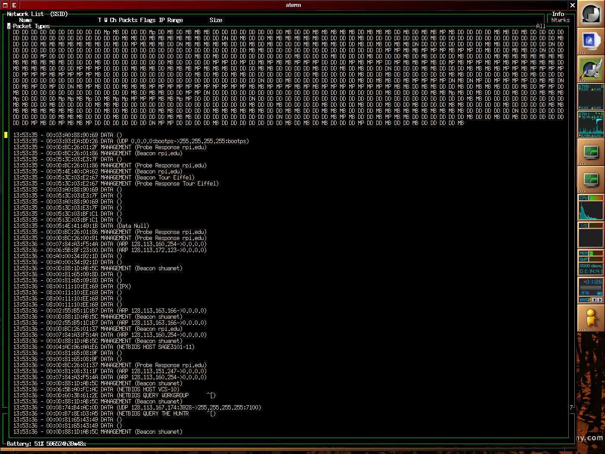
Task: Click the ARP 128.113.151.247 packet line
Action: 110,371
